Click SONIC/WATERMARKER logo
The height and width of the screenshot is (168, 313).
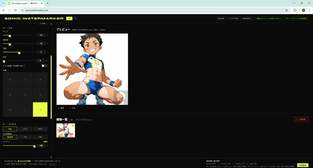click(x=34, y=18)
